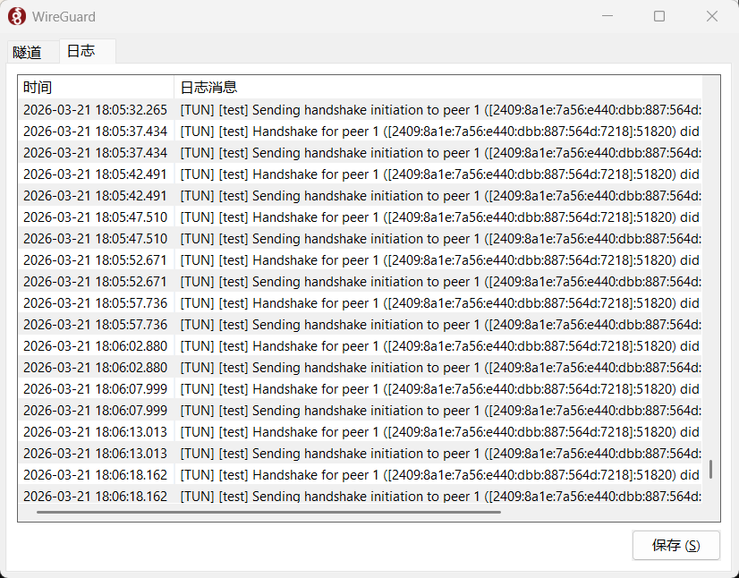Viewport: 739px width, 578px height.
Task: Select the Sending handshake entry at 18:05:42.491
Action: [x=358, y=196]
